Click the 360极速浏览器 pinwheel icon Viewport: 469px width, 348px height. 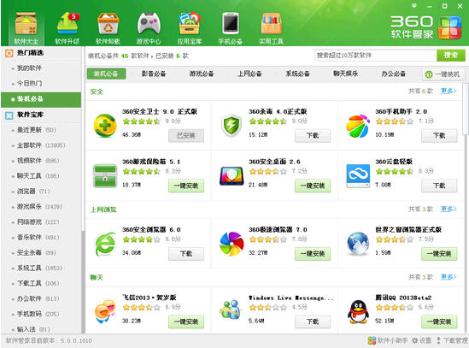tap(232, 244)
